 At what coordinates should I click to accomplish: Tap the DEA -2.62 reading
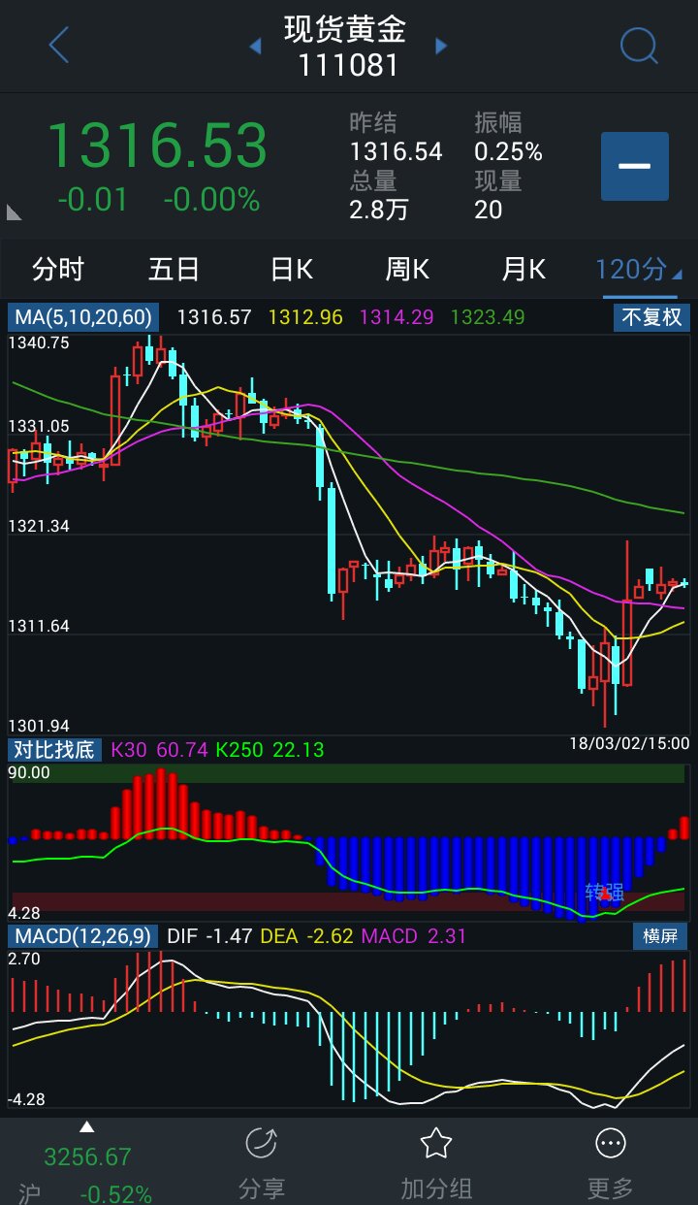(307, 936)
